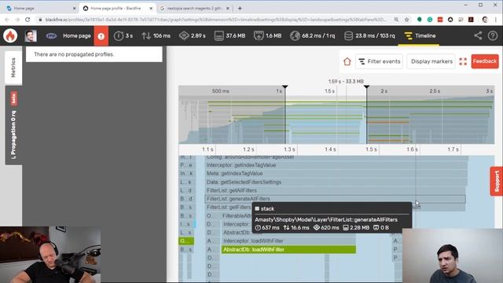Screen dimensions: 503x283
Task: Switch to the Home page browser tab
Action: (x=40, y=9)
